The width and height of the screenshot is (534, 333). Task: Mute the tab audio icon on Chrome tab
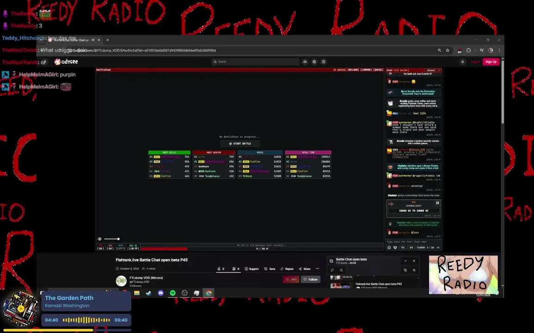tap(93, 40)
